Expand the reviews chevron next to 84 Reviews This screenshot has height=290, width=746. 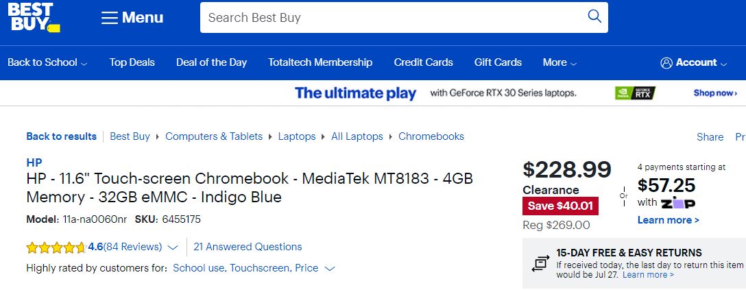click(x=173, y=247)
